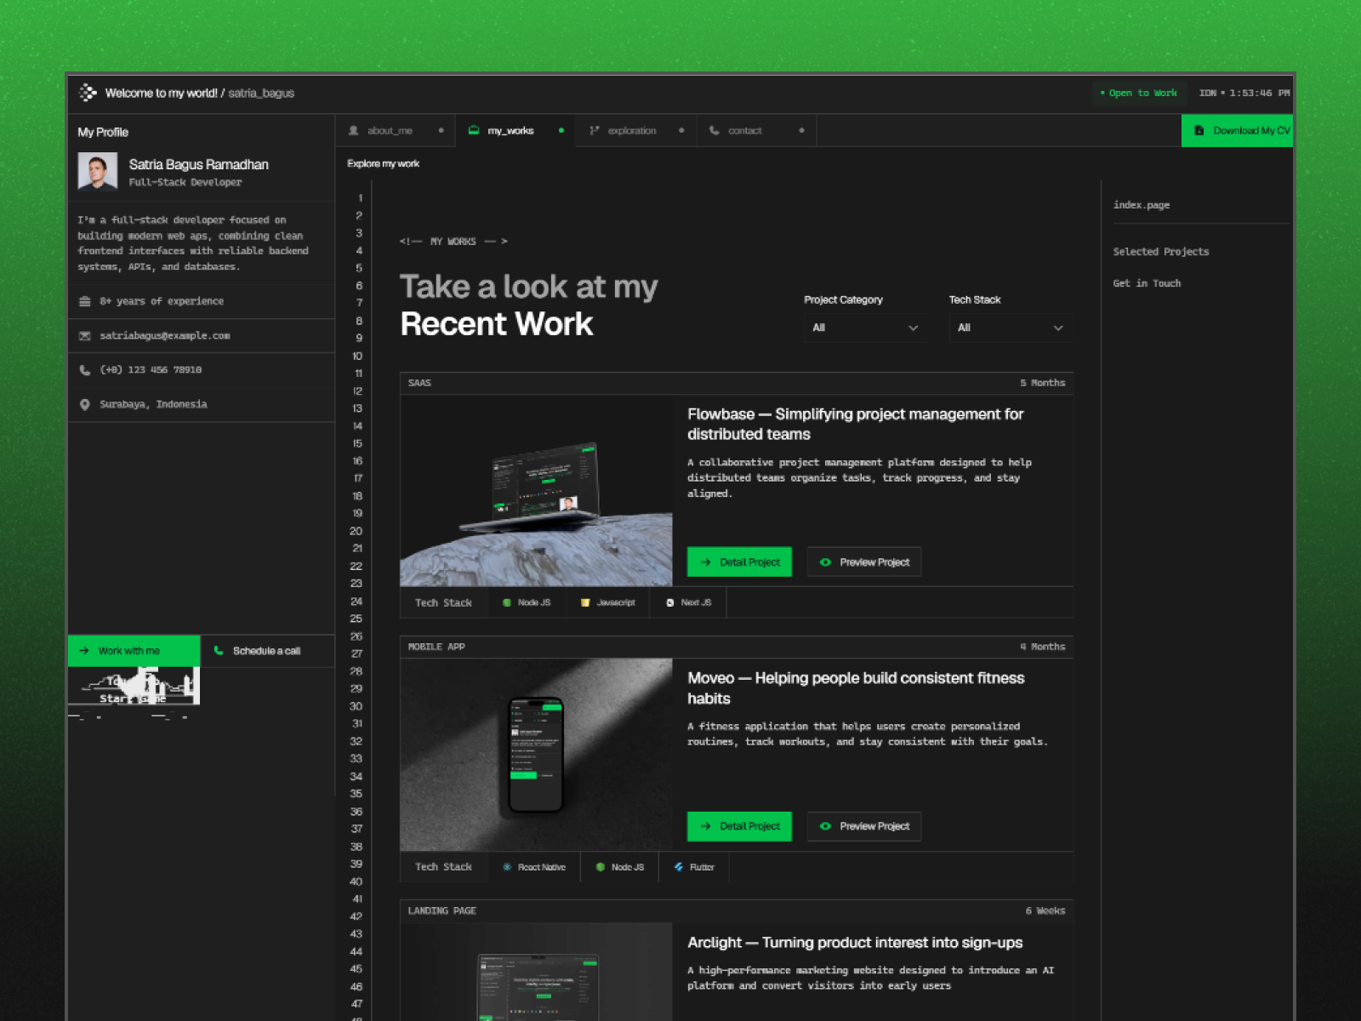Click the SAAS category label on Flowbase card
The width and height of the screenshot is (1361, 1021).
pos(419,383)
